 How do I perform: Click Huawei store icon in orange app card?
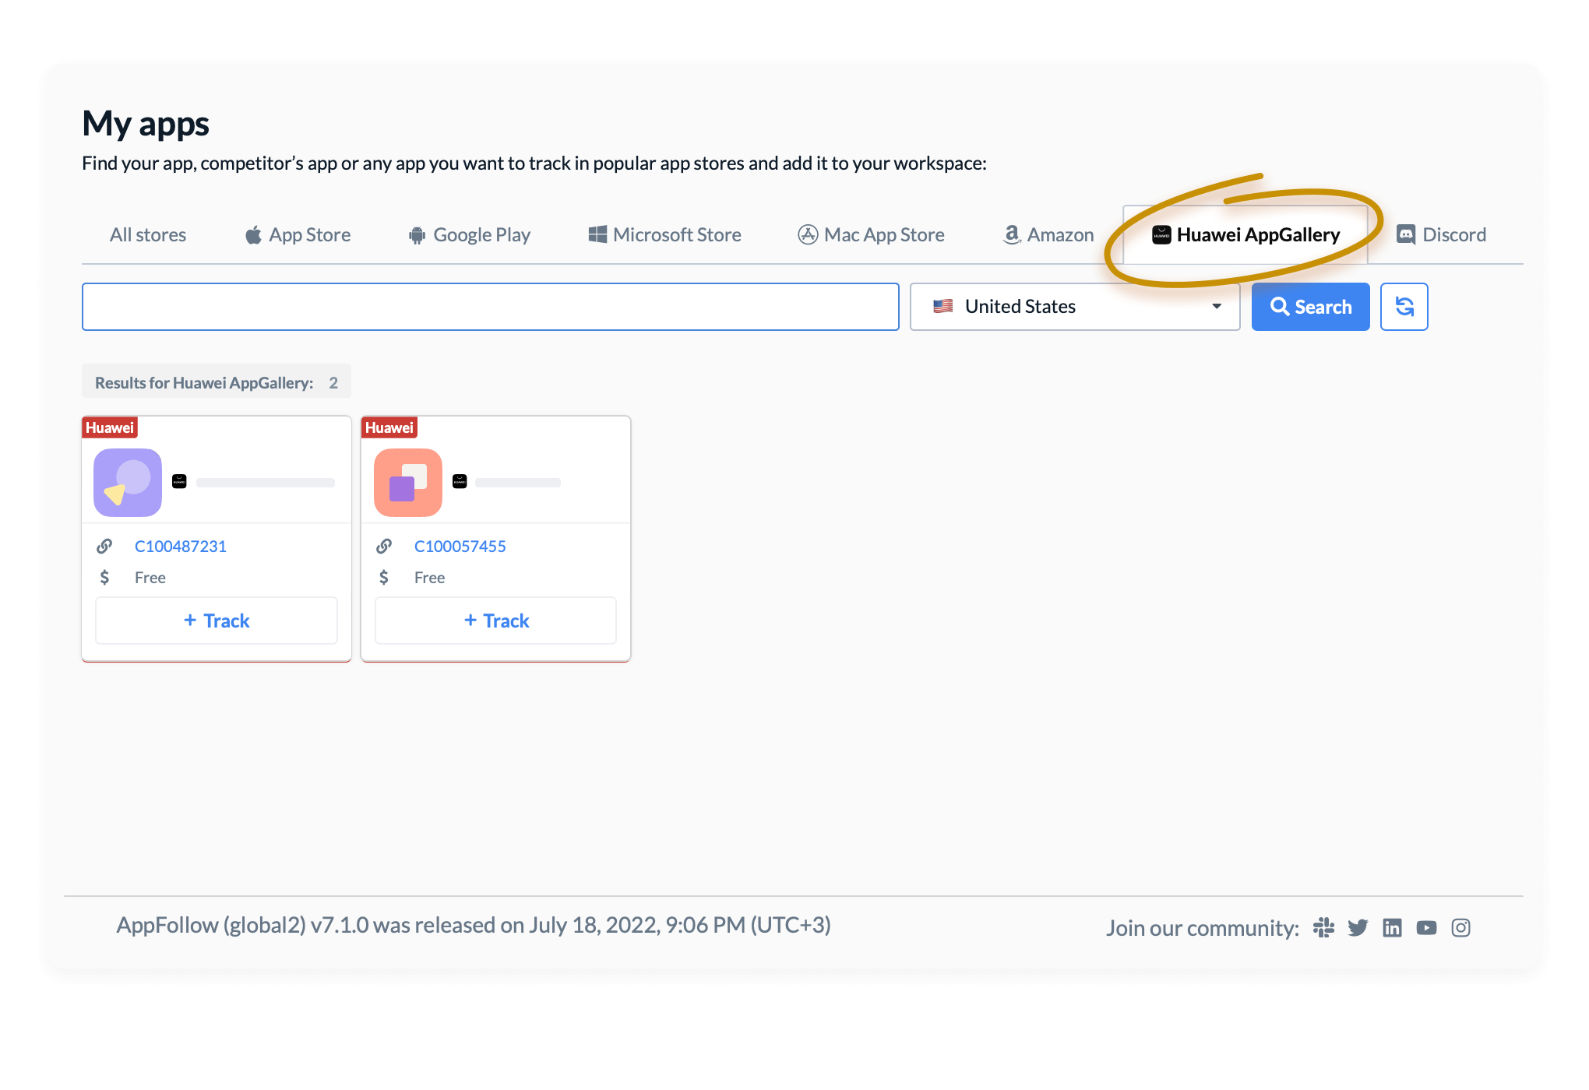point(460,482)
